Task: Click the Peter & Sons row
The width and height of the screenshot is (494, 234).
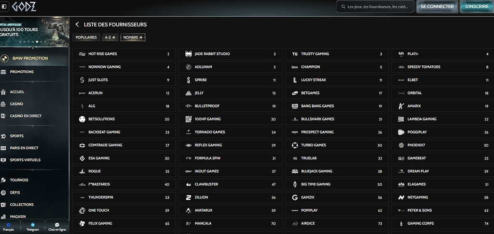Action: tap(443, 211)
